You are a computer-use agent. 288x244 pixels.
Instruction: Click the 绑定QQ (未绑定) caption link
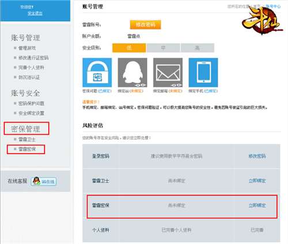[131, 91]
